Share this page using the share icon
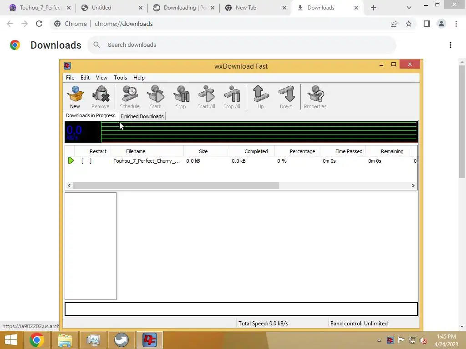 [x=394, y=24]
